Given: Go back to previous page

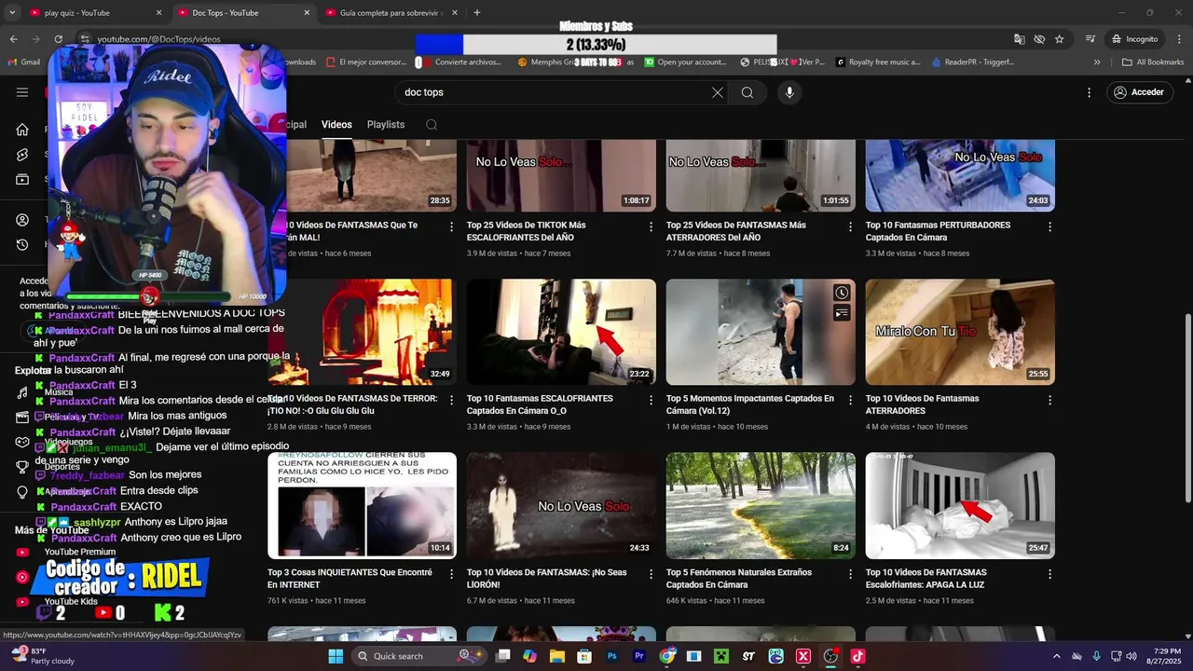Looking at the screenshot, I should [13, 39].
